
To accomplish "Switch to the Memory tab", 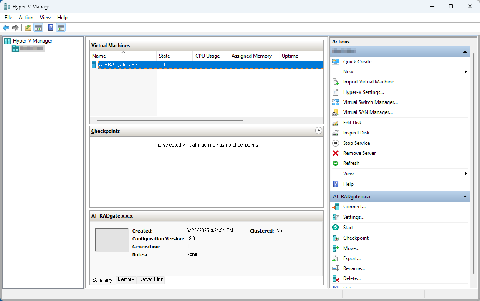I will point(126,280).
